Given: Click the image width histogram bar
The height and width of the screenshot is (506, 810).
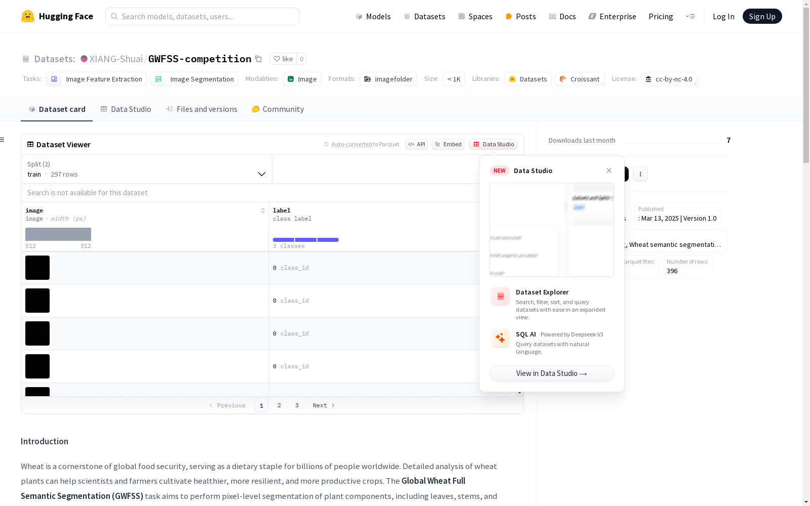Looking at the screenshot, I should pyautogui.click(x=58, y=234).
